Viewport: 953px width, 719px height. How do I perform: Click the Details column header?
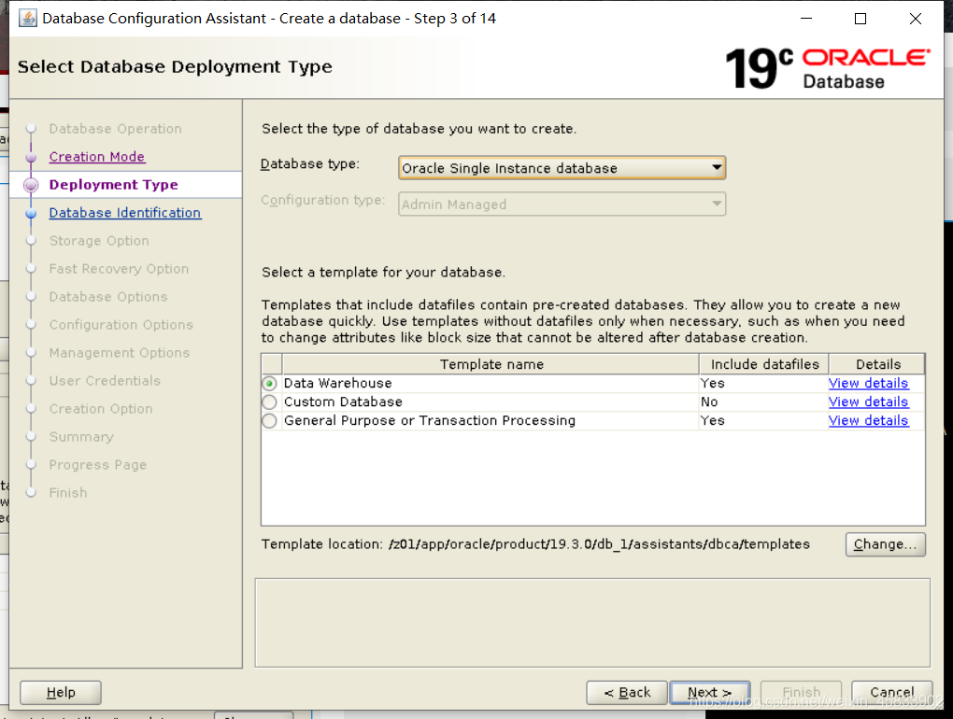point(877,364)
